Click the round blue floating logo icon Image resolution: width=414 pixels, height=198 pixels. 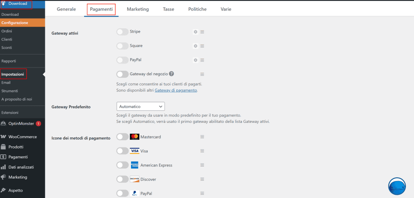click(397, 185)
